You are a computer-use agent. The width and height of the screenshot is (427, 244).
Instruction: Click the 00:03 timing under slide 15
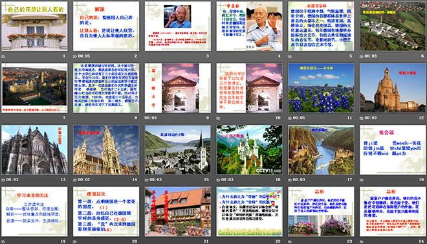155,180
